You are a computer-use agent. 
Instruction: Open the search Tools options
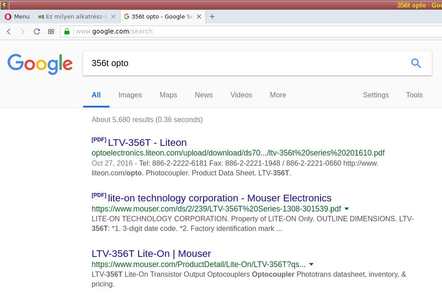[x=414, y=95]
